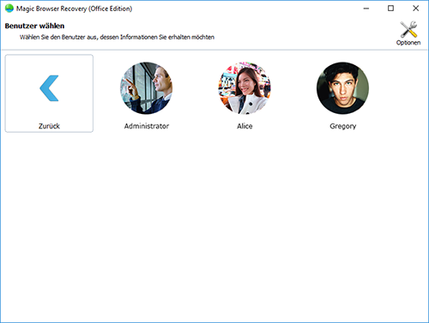Click the green globe app icon
This screenshot has height=323, width=429.
[9, 9]
